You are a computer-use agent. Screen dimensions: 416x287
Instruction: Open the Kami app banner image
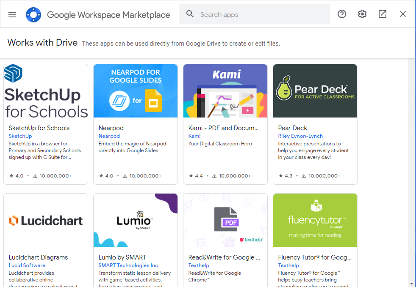tap(225, 91)
